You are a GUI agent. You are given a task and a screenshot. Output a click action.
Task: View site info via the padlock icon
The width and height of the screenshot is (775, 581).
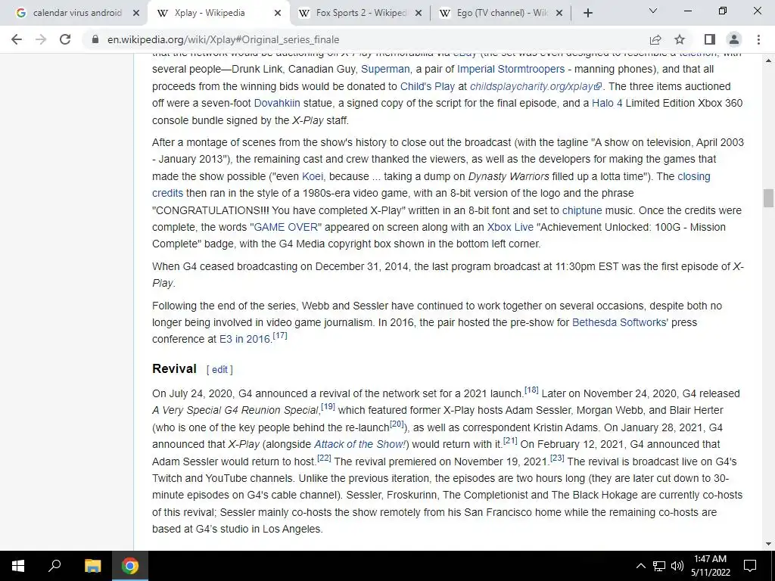[x=95, y=39]
